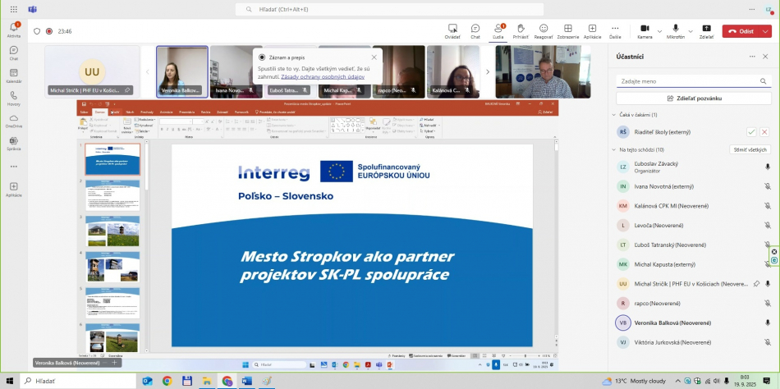The width and height of the screenshot is (780, 389).
Task: Select Veronika Balková's video thumbnail
Action: pos(181,71)
